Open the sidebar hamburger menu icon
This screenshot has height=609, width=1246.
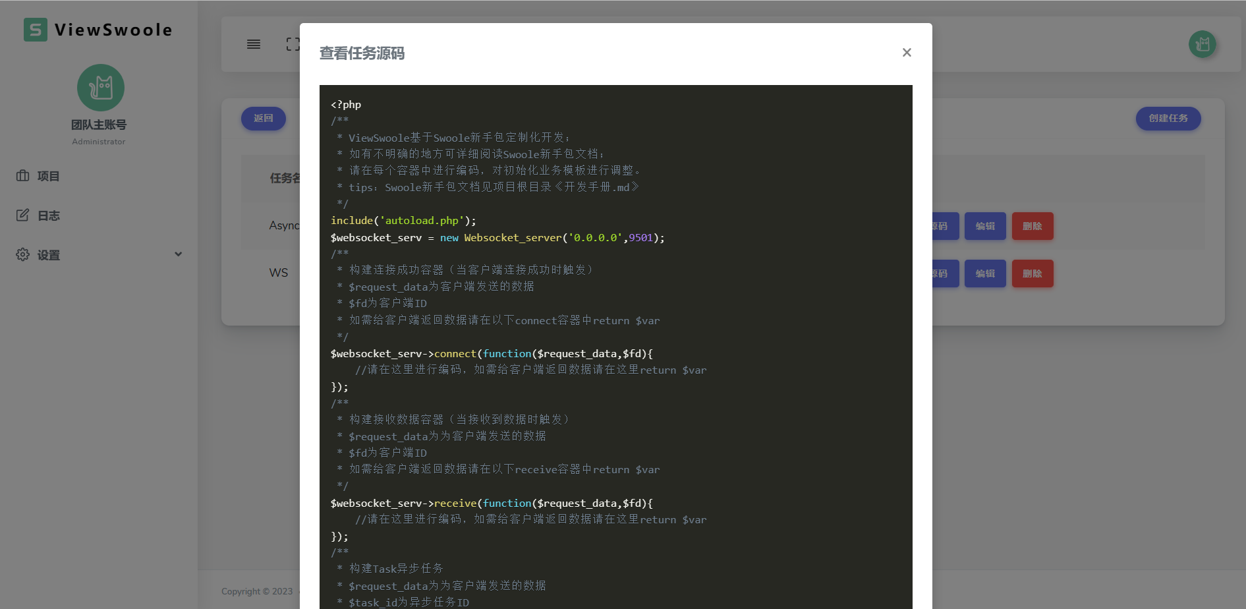[254, 44]
